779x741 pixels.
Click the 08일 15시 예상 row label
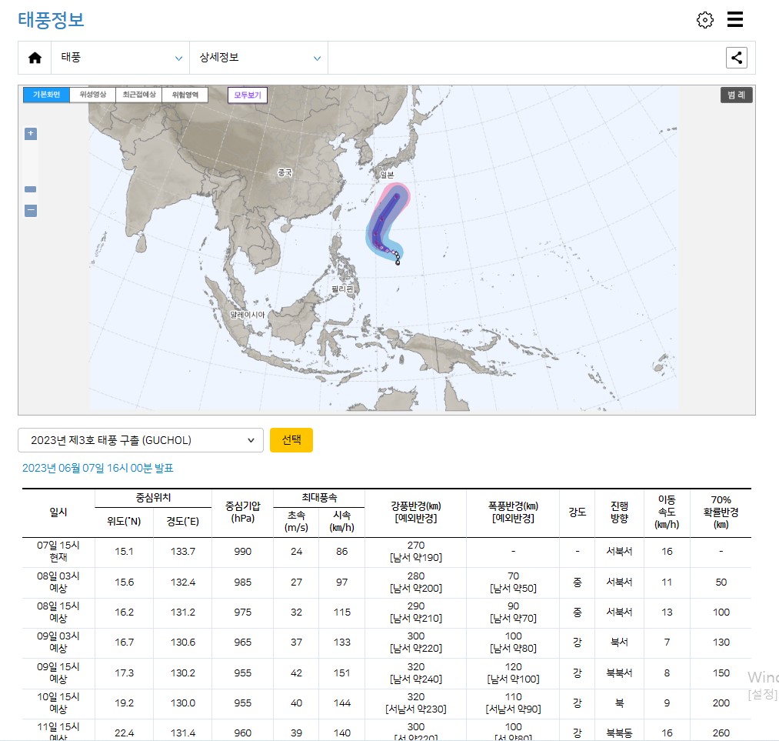coord(58,612)
